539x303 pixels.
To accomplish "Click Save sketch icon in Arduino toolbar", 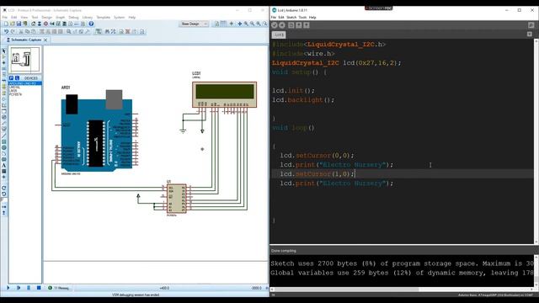I will point(307,25).
